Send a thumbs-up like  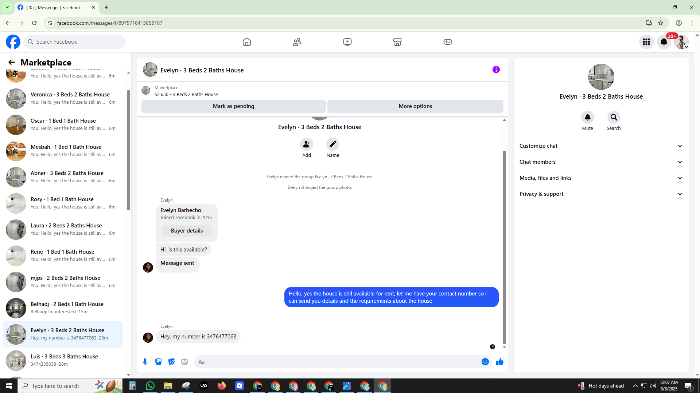click(499, 362)
